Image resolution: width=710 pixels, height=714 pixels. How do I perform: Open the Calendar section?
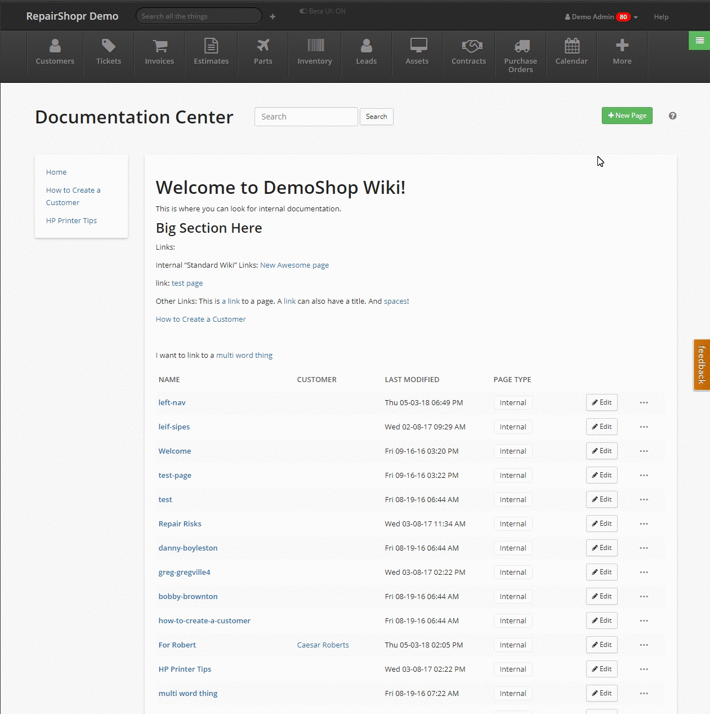571,53
